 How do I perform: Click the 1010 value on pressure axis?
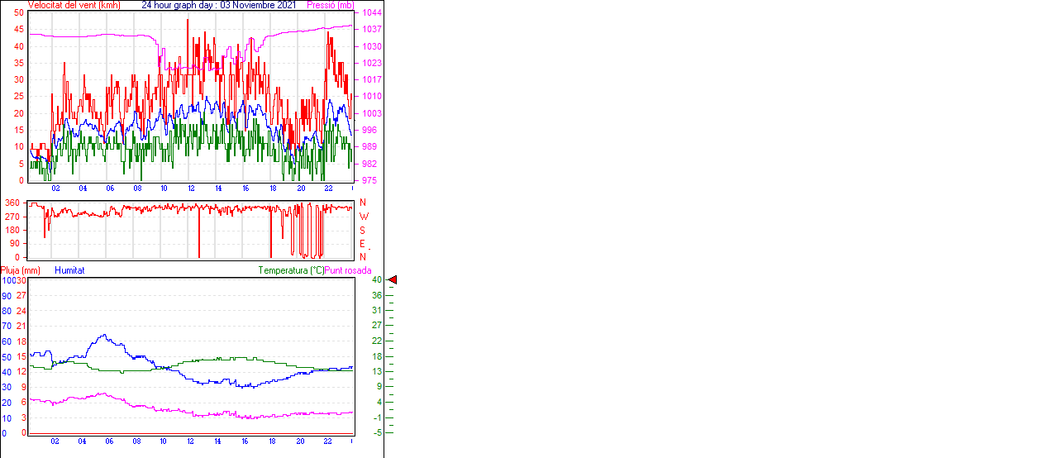pos(371,97)
